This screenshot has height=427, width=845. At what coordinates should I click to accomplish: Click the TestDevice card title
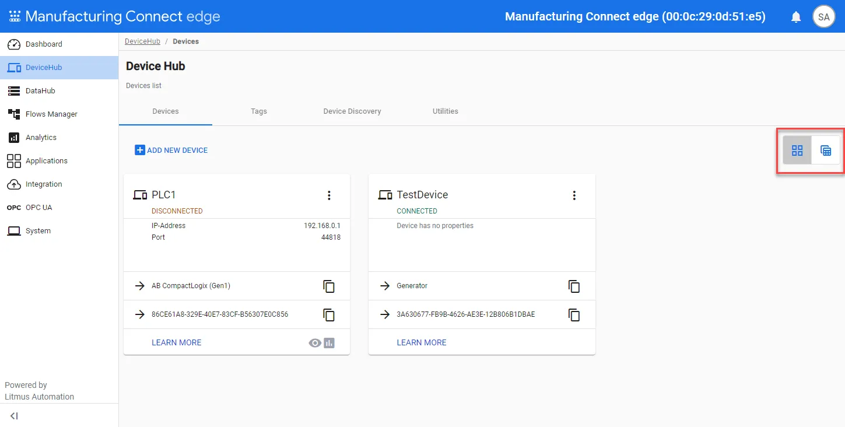[x=422, y=195]
